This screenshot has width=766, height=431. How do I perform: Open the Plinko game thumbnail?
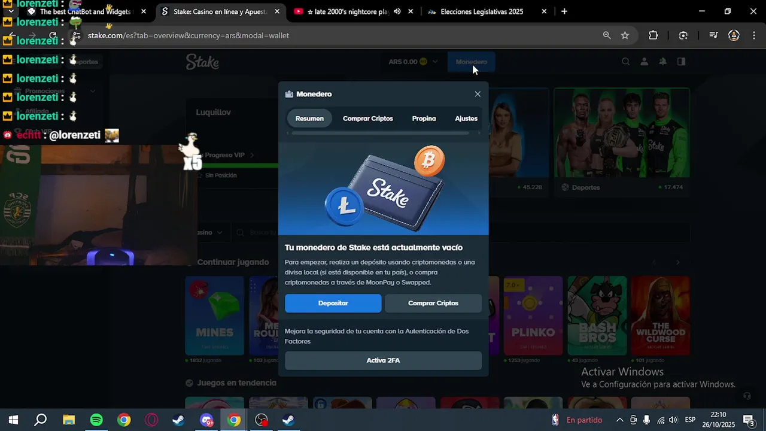(533, 315)
